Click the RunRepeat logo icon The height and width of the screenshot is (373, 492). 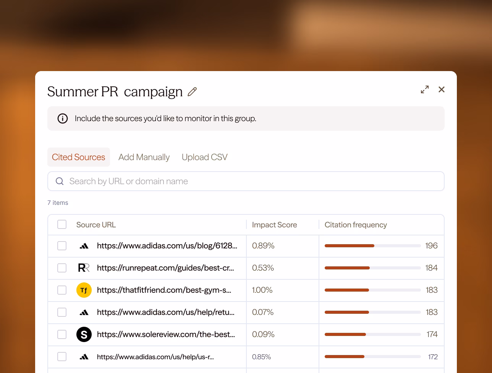84,268
